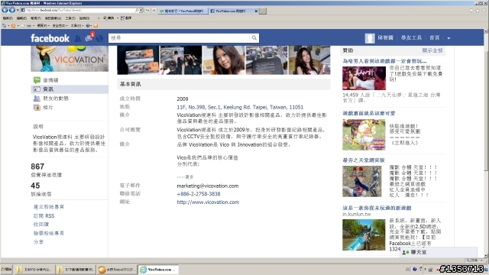Click the page vertical scrollbar
Viewport: 489px width, 275px height.
[486, 144]
